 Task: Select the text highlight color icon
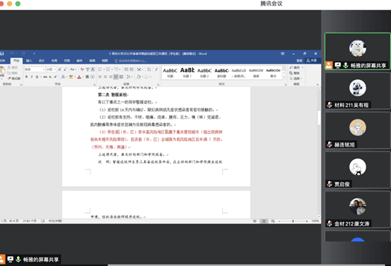pos(71,77)
